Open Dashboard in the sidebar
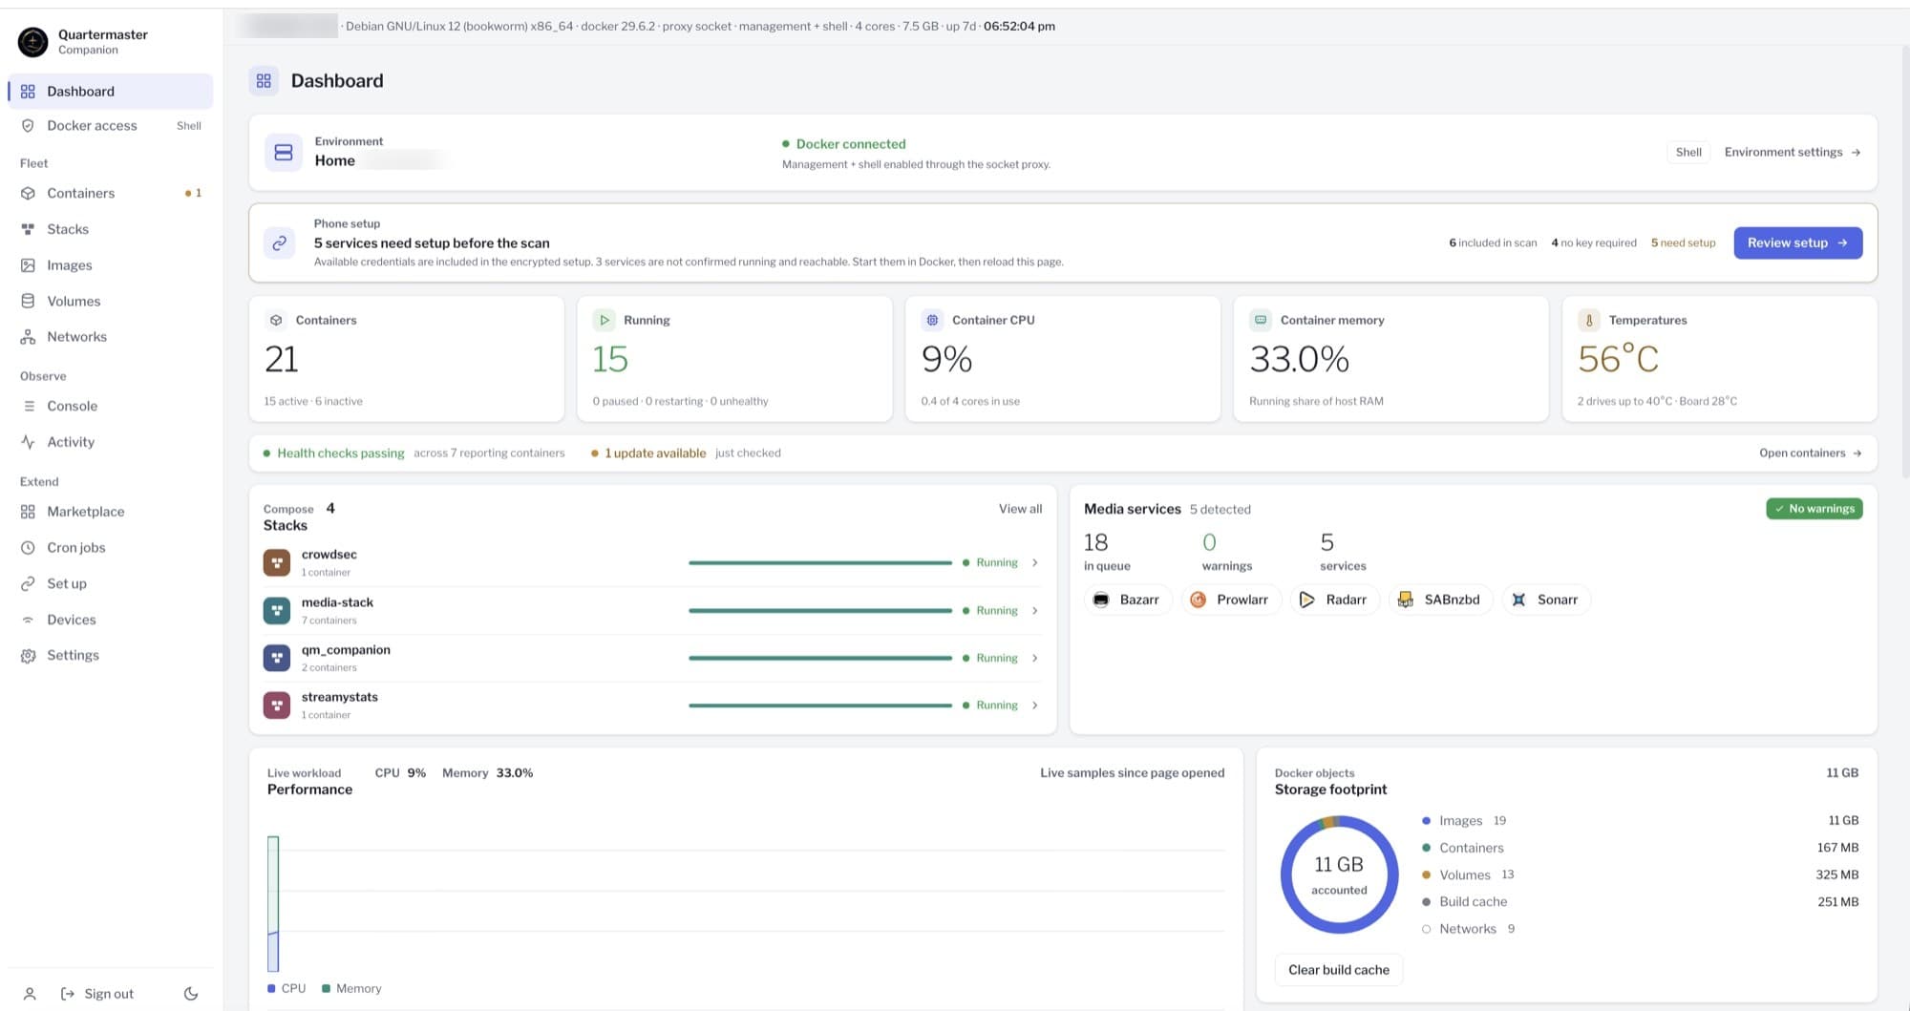The height and width of the screenshot is (1011, 1910). tap(110, 92)
